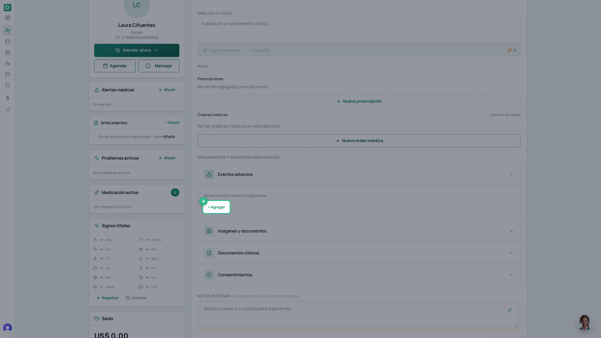Click the user profile avatar at sidebar bottom
The height and width of the screenshot is (338, 601).
click(8, 328)
